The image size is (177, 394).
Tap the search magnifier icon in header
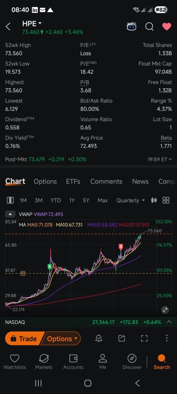(149, 27)
